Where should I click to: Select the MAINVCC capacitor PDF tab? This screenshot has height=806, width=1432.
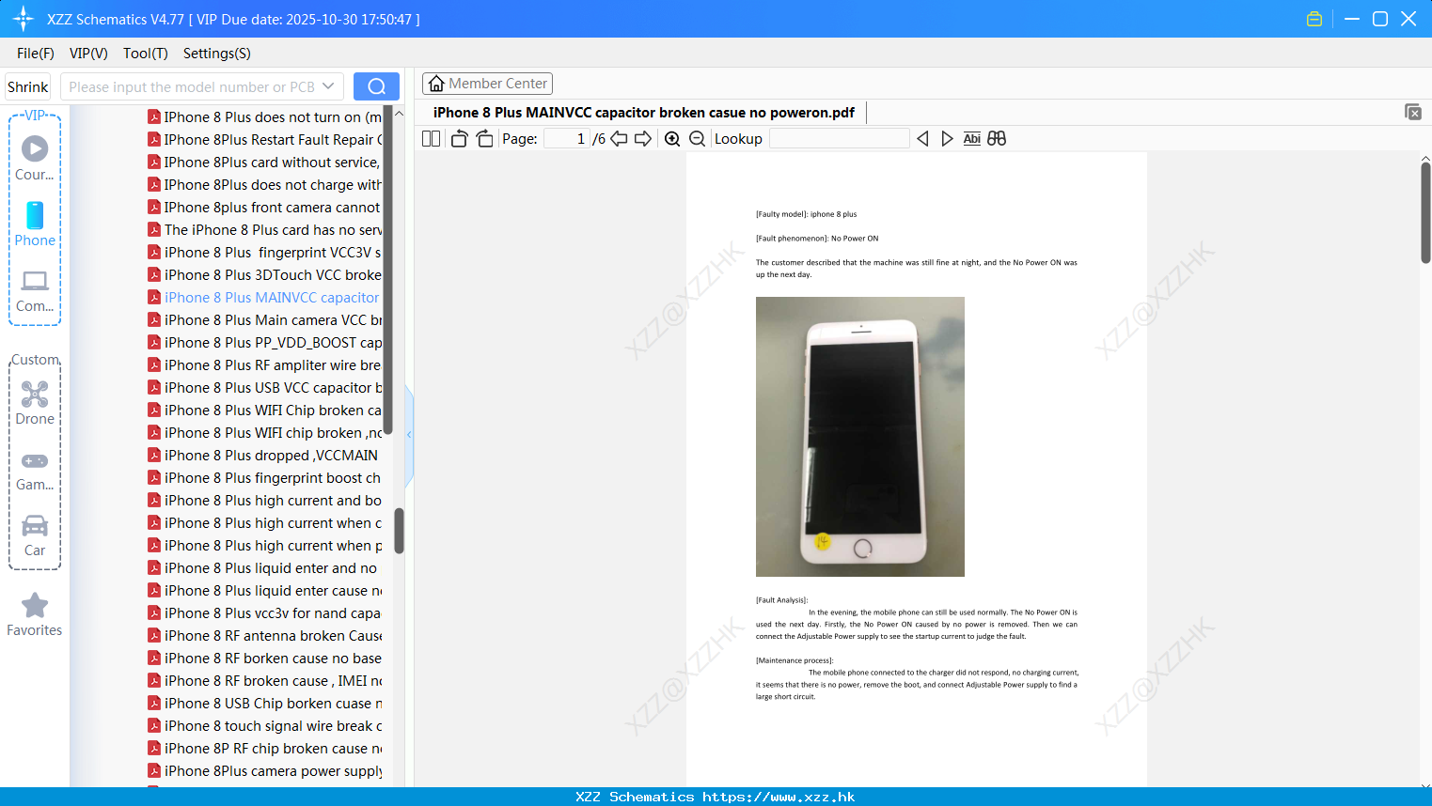pos(644,113)
